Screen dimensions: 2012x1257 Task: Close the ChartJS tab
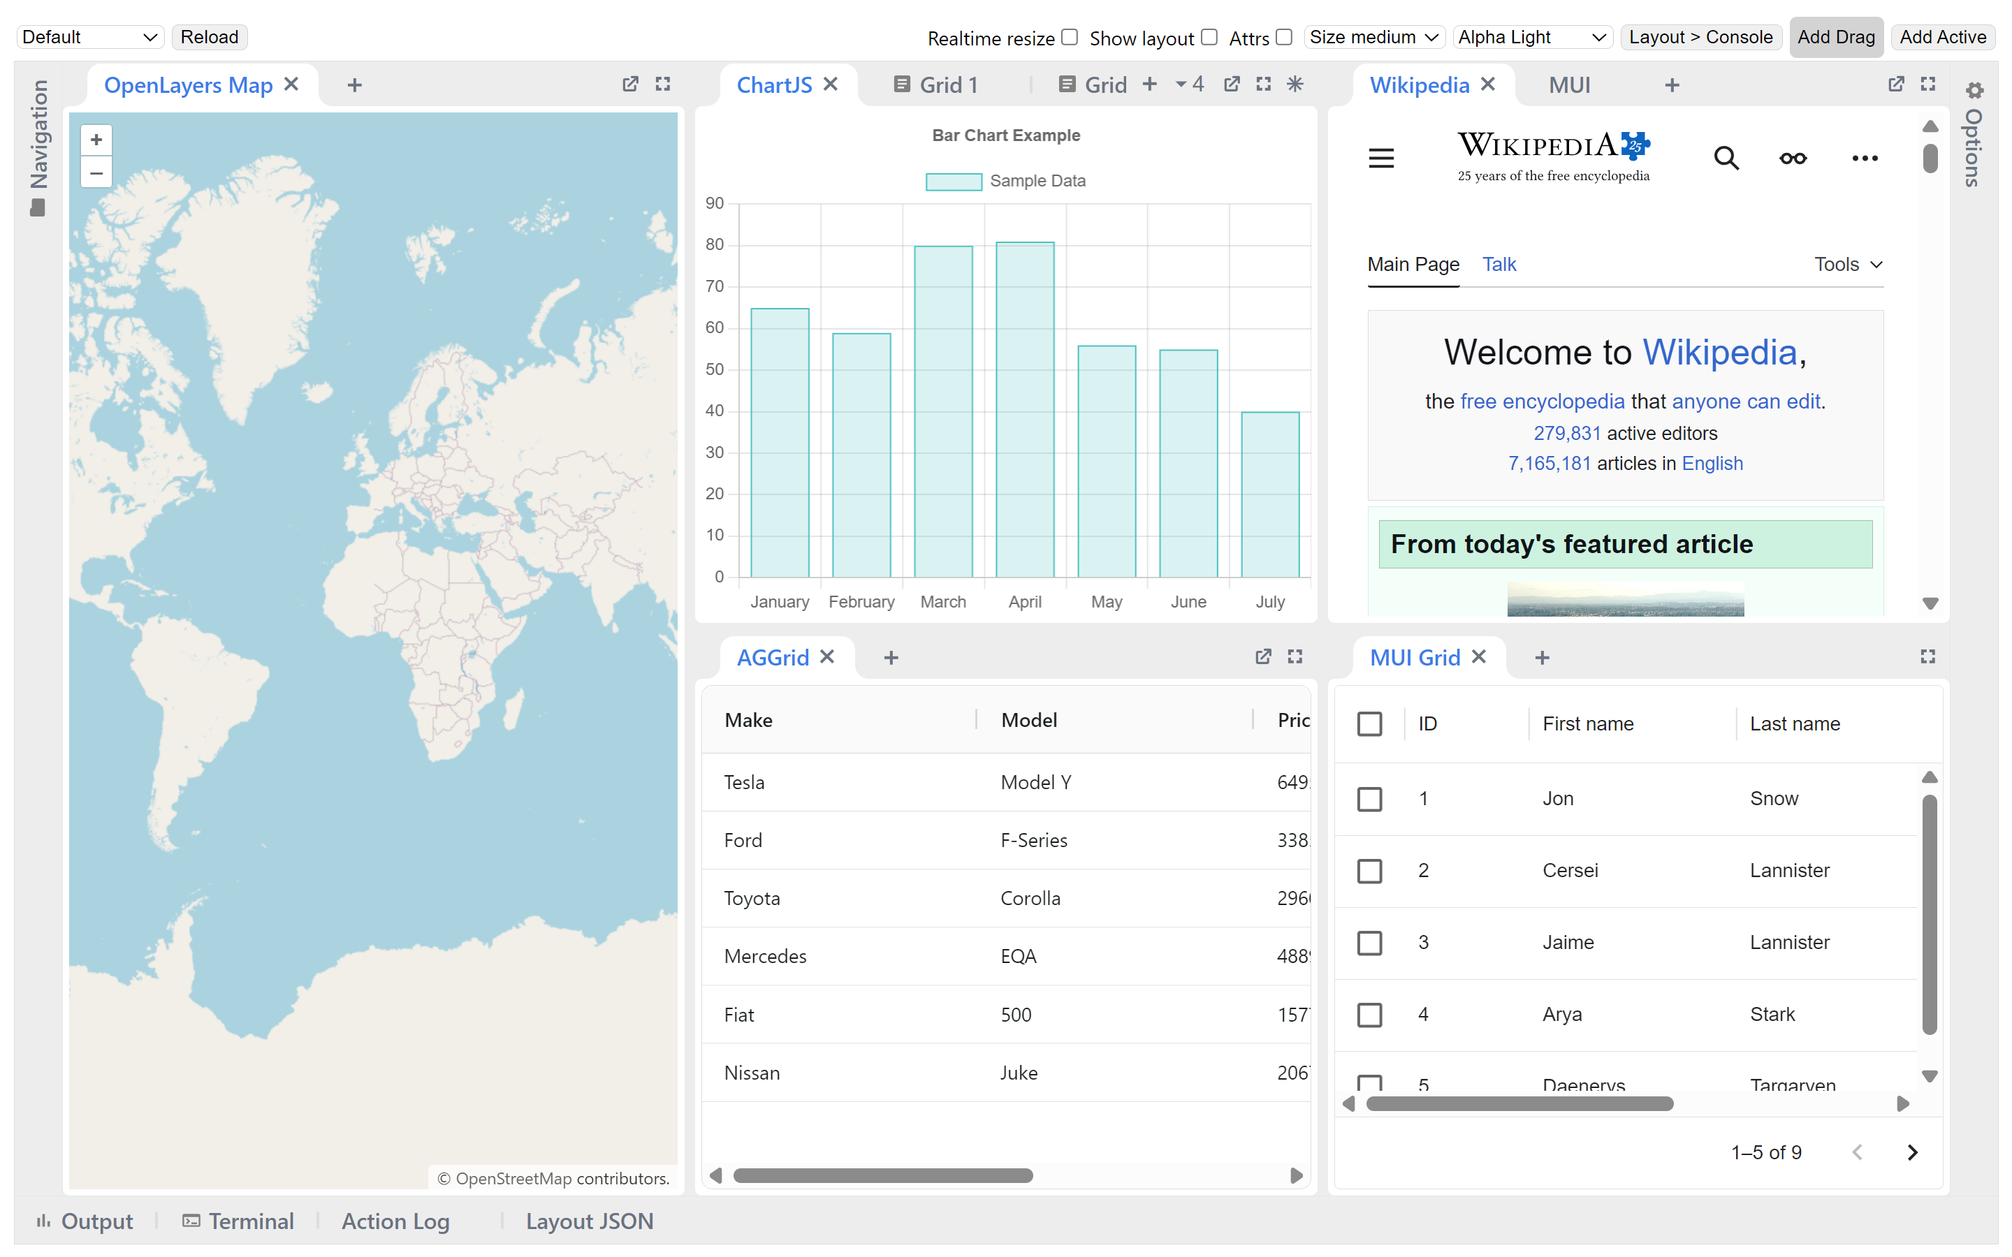[x=831, y=84]
